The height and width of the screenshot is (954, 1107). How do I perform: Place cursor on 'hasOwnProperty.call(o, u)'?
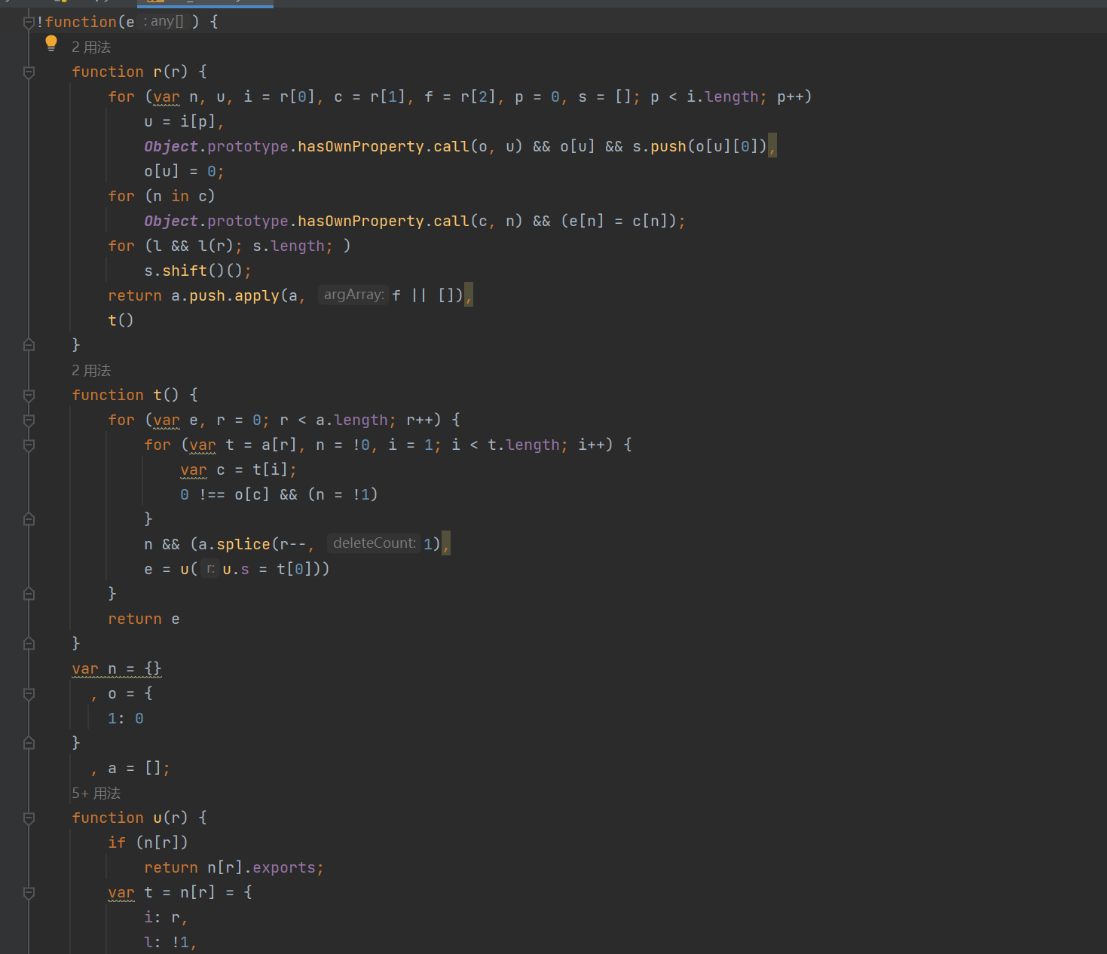(x=410, y=146)
